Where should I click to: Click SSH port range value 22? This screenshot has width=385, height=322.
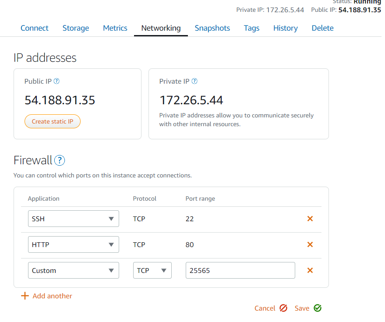pos(190,219)
